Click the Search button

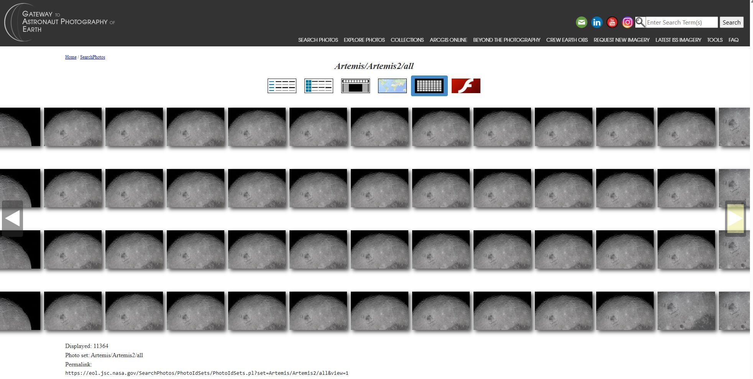pos(731,22)
